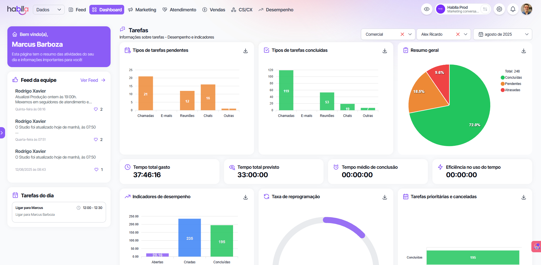
Task: Open the Dados dropdown
Action: pyautogui.click(x=48, y=10)
